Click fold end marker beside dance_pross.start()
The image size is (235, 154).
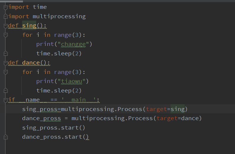[x=5, y=137]
